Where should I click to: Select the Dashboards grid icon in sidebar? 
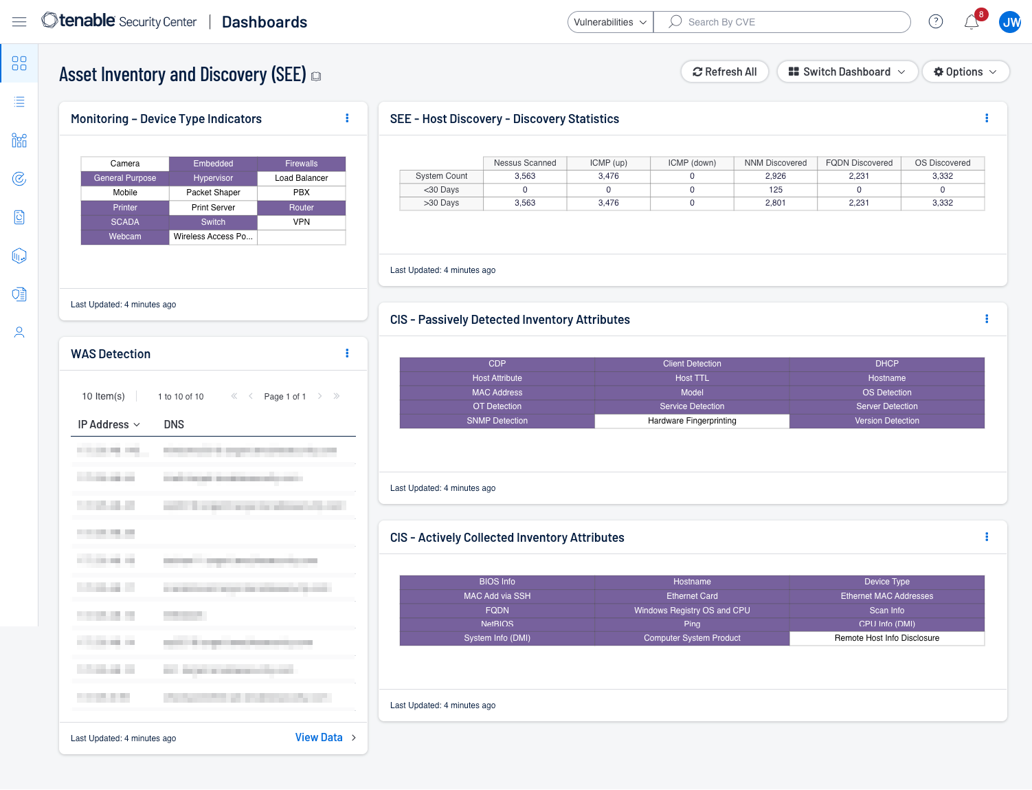click(x=19, y=63)
